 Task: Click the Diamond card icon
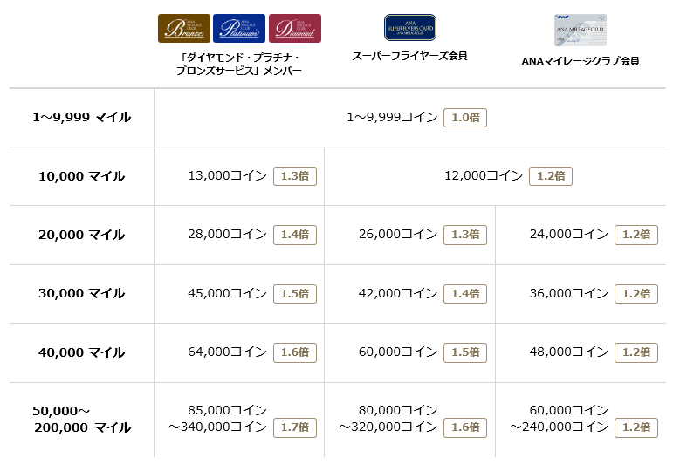(295, 28)
